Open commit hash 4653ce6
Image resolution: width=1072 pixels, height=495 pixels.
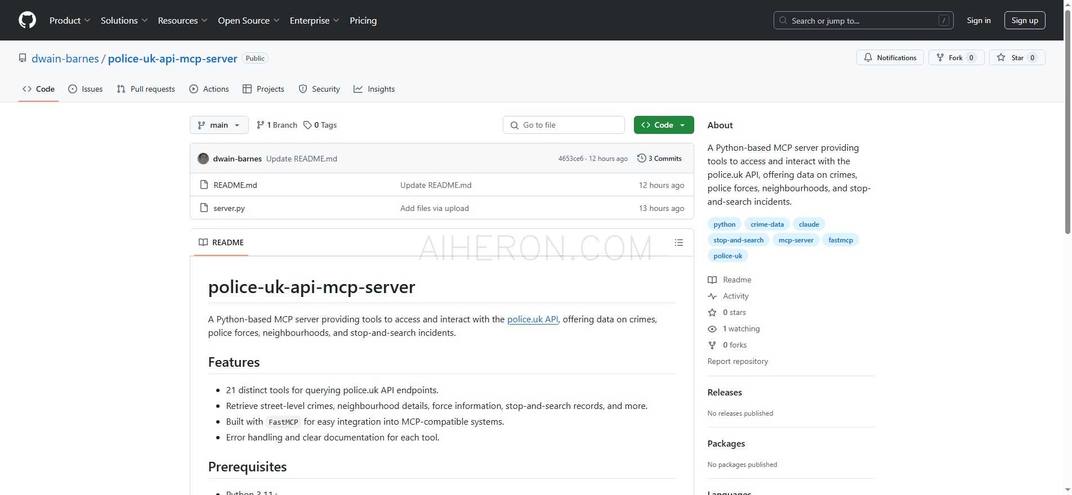(570, 159)
